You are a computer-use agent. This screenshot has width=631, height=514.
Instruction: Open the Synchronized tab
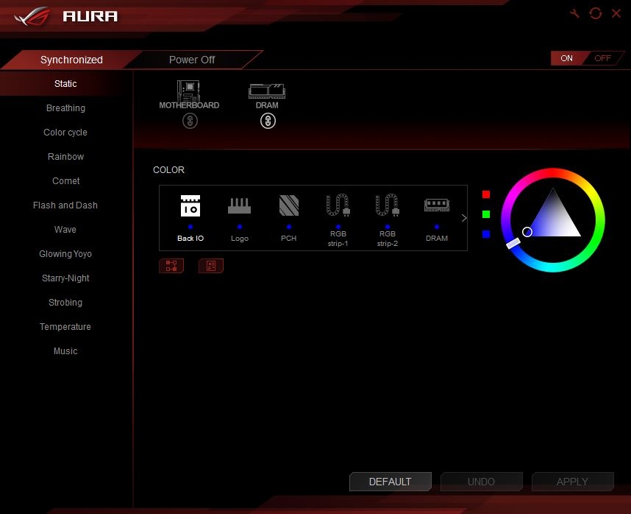point(71,60)
